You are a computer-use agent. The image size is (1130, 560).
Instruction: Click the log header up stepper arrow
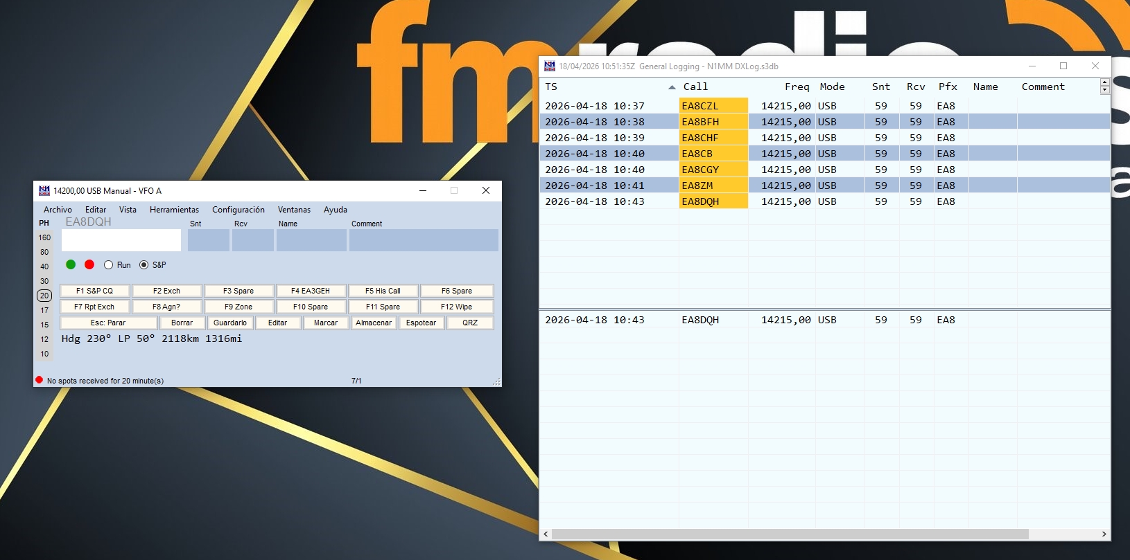point(1105,82)
